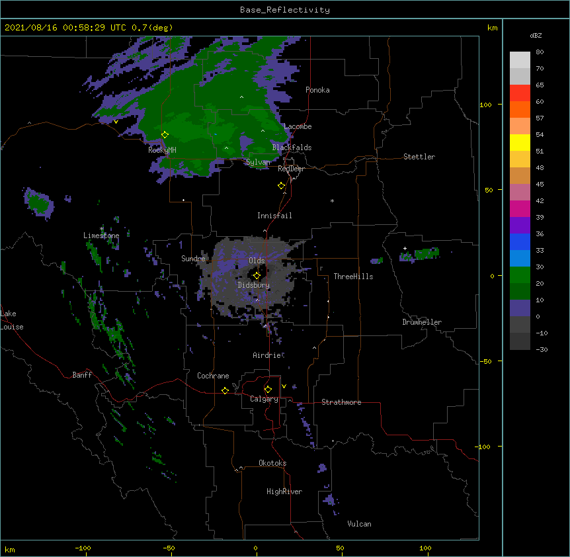Select the Sundre city label
570x557 pixels.
[193, 259]
